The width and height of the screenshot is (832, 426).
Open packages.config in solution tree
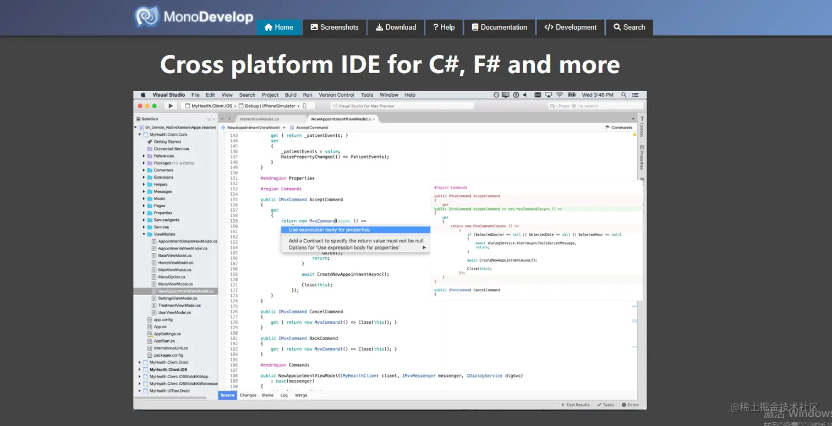coord(168,356)
